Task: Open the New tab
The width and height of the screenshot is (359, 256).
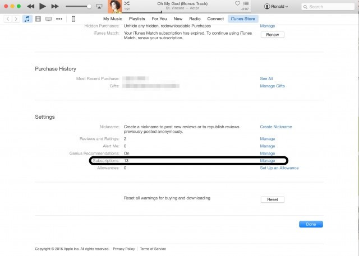Action: coord(178,18)
